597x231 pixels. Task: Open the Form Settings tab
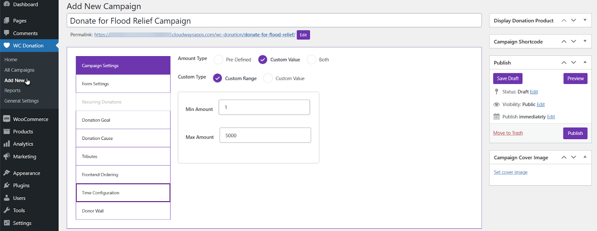click(123, 84)
